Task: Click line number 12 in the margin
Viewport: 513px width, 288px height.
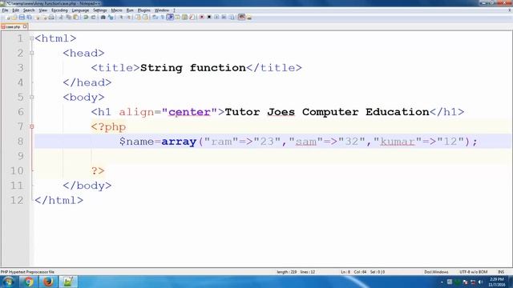Action: click(x=17, y=200)
